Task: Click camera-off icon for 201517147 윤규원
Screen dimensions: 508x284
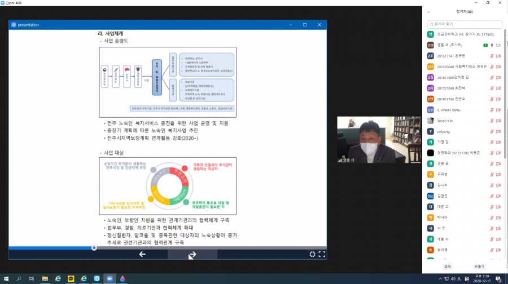Action: [x=498, y=56]
